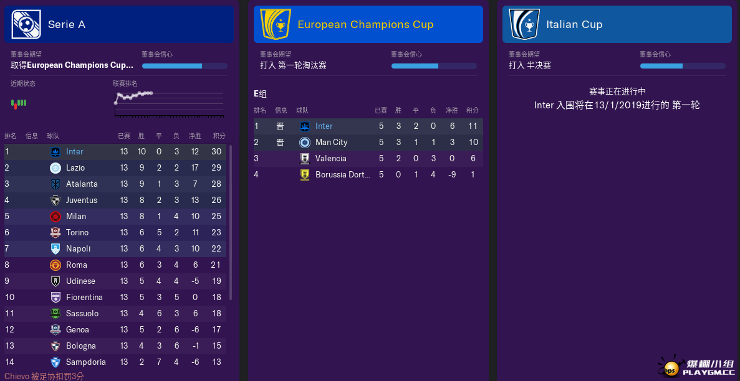The image size is (740, 381).
Task: Open Inter team link in Serie A table
Action: pyautogui.click(x=75, y=151)
